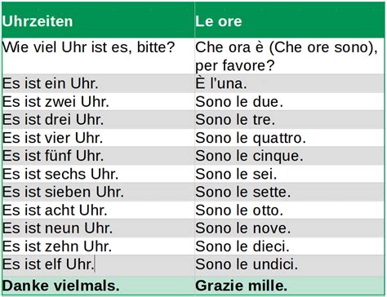Click the cell 'Sono le due.'
This screenshot has height=297, width=387.
pyautogui.click(x=290, y=101)
